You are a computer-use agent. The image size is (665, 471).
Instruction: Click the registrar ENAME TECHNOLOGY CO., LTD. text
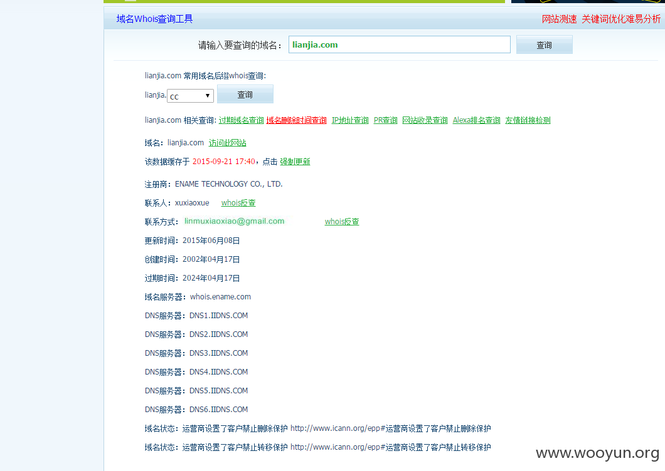tap(228, 184)
